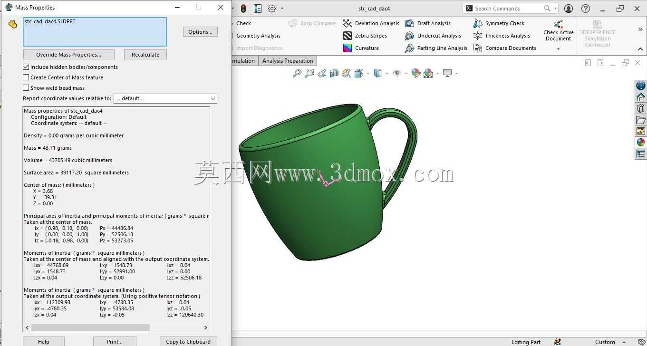Click Edit Appearance color ball icon
This screenshot has height=346, width=647.
(416, 73)
